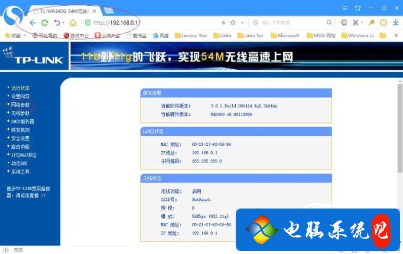Click the key password manager icon
Viewport: 403px width, 254px height.
coord(371,22)
